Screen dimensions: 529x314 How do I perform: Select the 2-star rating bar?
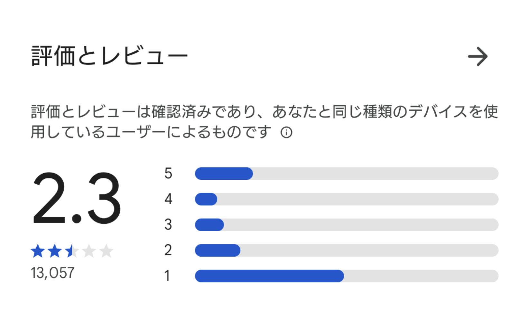347,250
